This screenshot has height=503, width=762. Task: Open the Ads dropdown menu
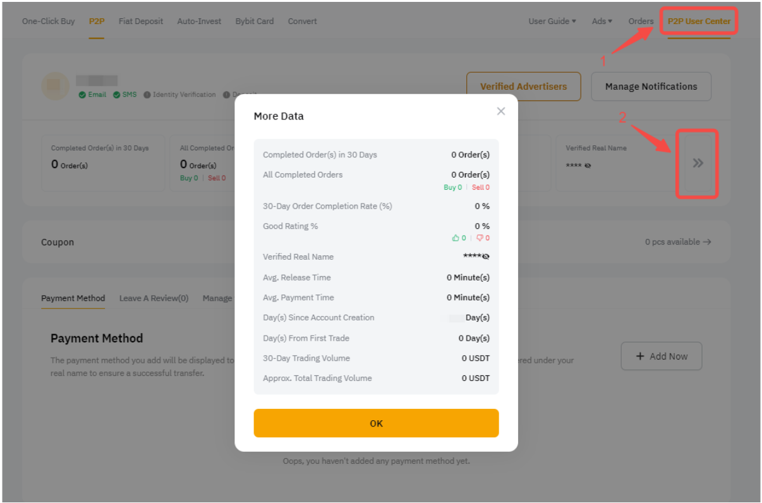(602, 21)
